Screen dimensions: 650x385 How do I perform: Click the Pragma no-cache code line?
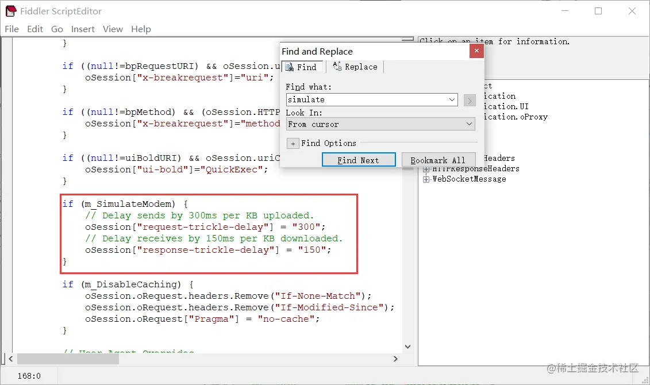[202, 319]
